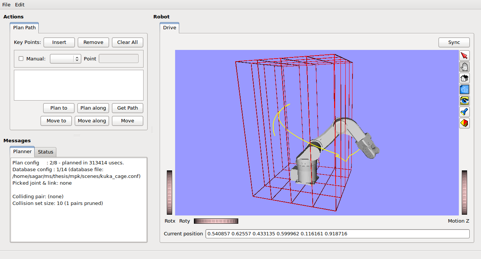Reset camera with the house Home icon
This screenshot has width=481, height=259.
tap(464, 78)
